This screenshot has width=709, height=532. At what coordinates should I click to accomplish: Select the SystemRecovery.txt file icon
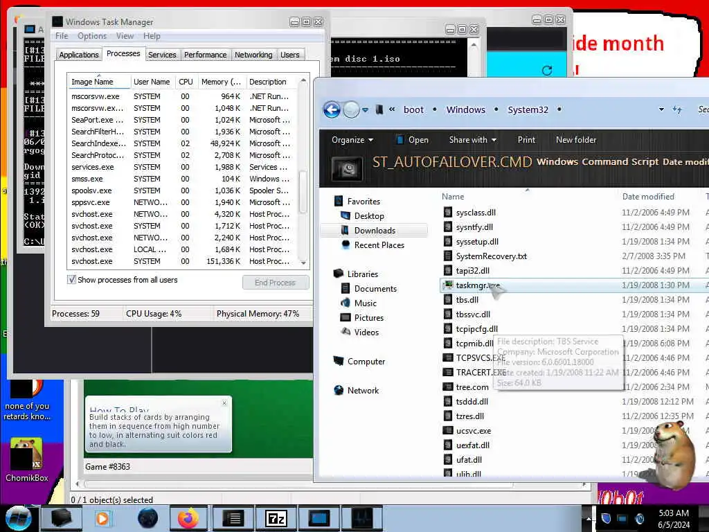[x=448, y=256]
